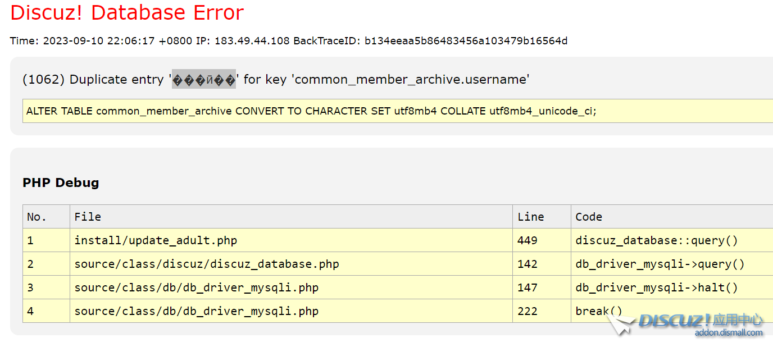This screenshot has height=347, width=773.
Task: Click the Code column header
Action: click(x=589, y=217)
